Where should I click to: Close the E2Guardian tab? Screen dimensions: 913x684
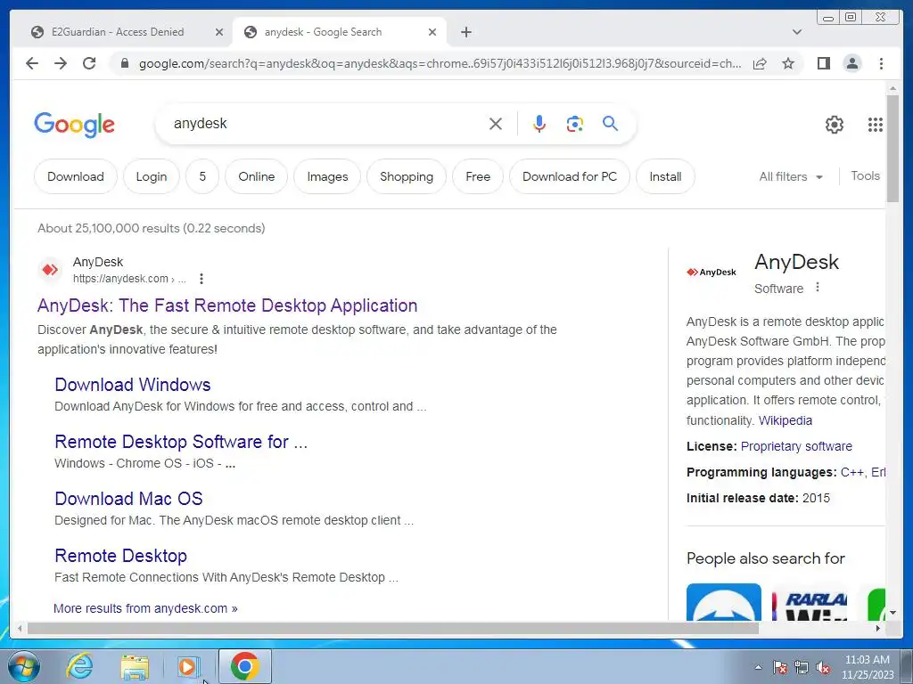pyautogui.click(x=219, y=32)
